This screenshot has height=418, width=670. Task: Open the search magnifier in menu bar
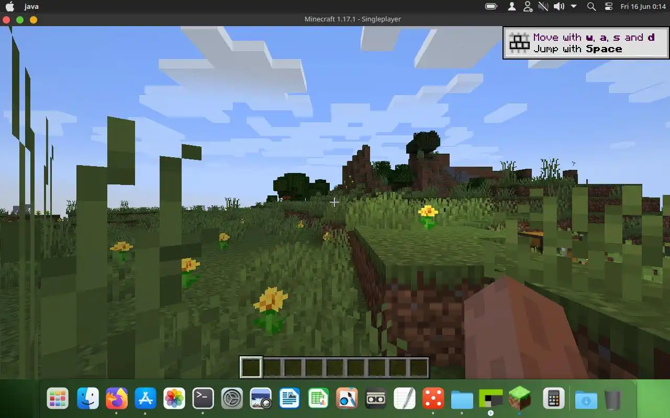[x=591, y=6]
